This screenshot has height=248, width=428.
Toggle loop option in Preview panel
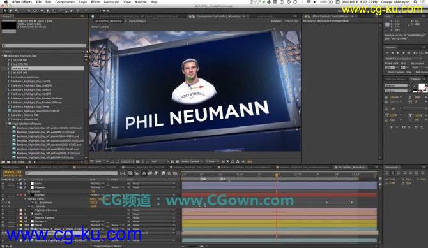421,53
